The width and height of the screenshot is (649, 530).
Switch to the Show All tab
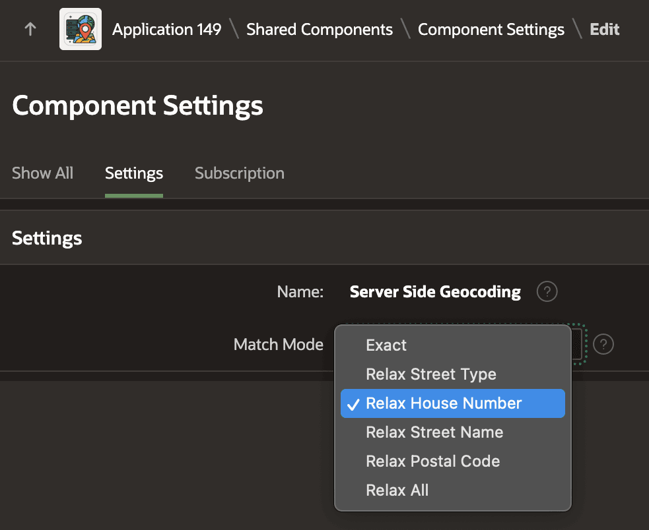point(43,173)
